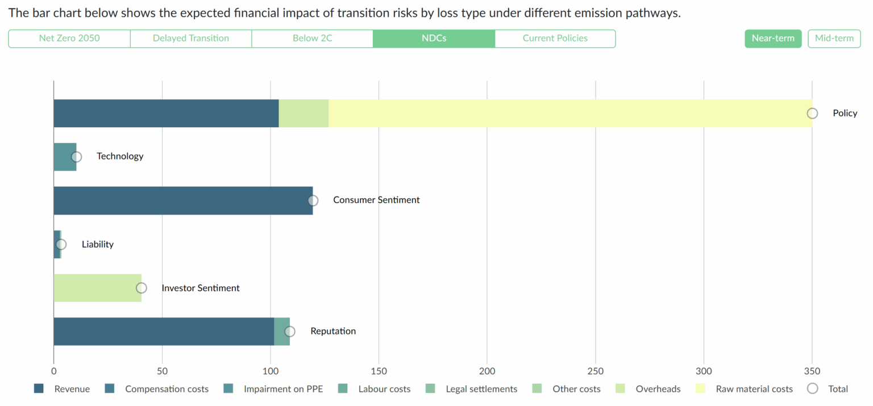Screen dimensions: 873x406
Task: Click the Revenue legend color swatch
Action: (39, 389)
